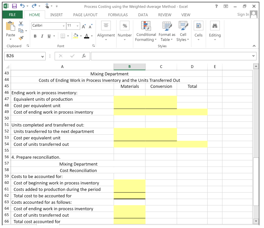The width and height of the screenshot is (264, 228).
Task: Toggle touch/mouse mode icon
Action: pos(47,6)
